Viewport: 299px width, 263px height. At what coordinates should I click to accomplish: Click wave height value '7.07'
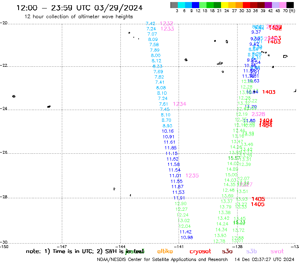tap(152, 34)
